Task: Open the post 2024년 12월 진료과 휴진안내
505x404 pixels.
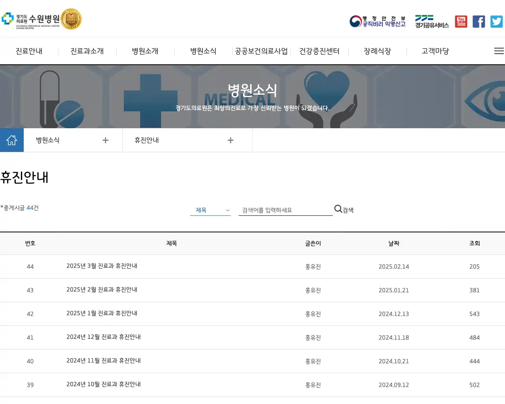Action: [104, 337]
